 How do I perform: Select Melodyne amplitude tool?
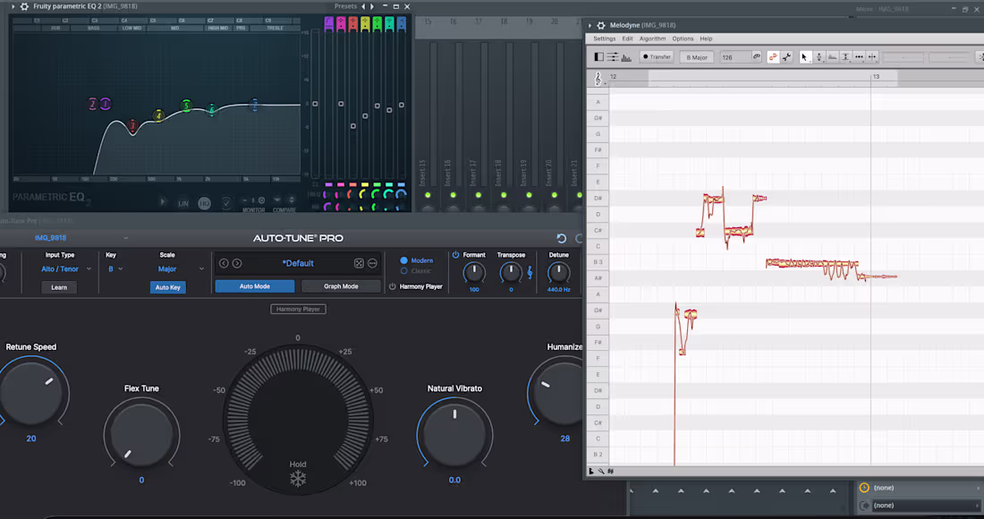click(845, 57)
